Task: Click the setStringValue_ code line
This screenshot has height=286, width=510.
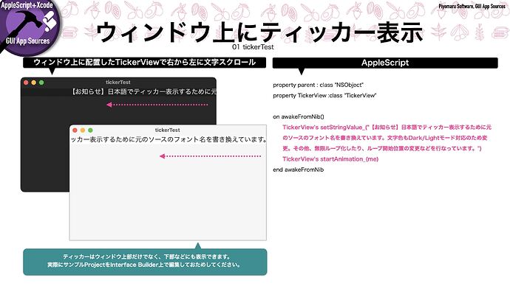Action: [x=387, y=128]
